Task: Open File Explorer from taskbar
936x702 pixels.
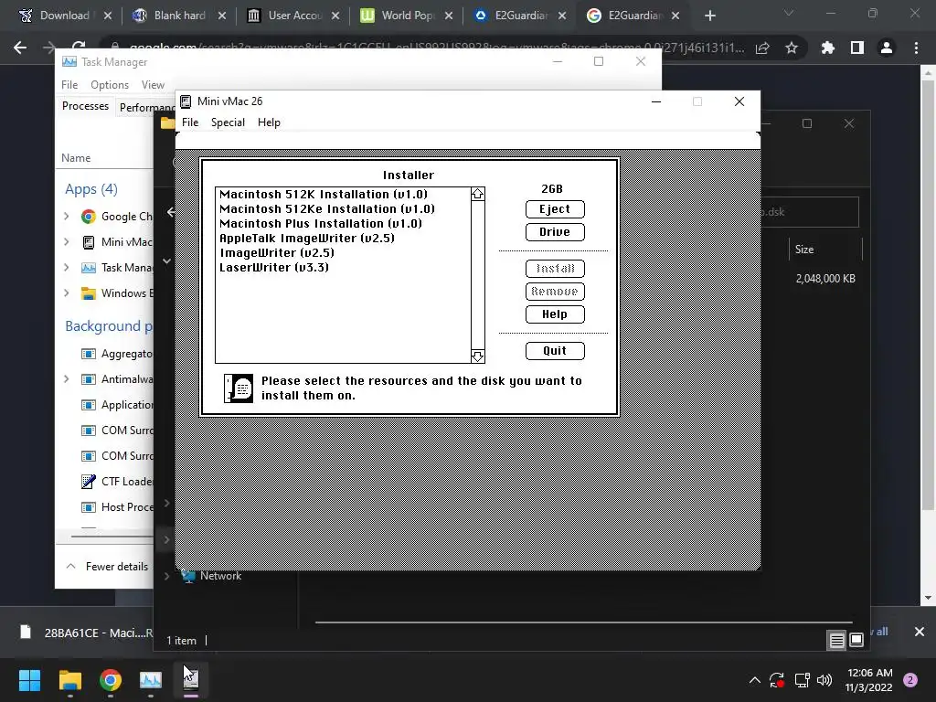Action: [x=69, y=680]
